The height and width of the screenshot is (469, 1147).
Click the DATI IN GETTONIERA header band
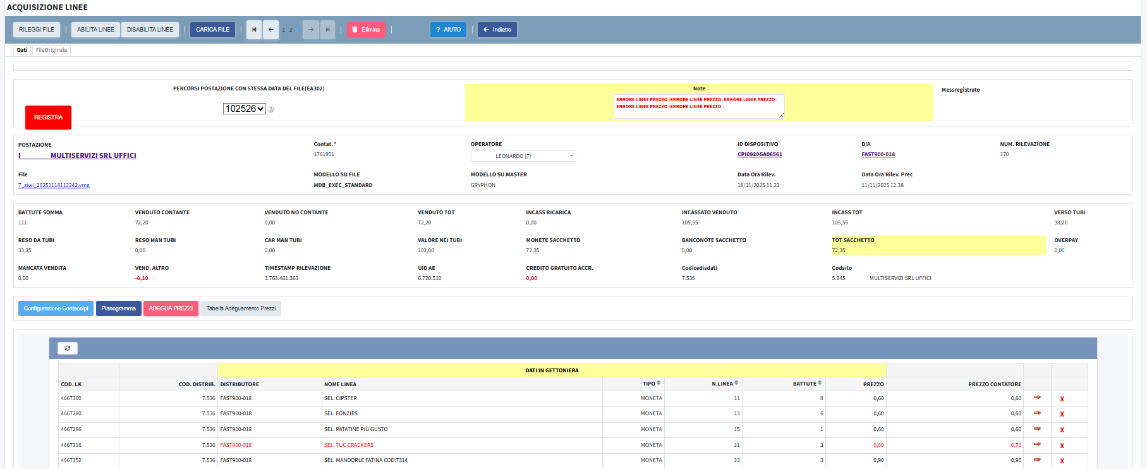[552, 370]
